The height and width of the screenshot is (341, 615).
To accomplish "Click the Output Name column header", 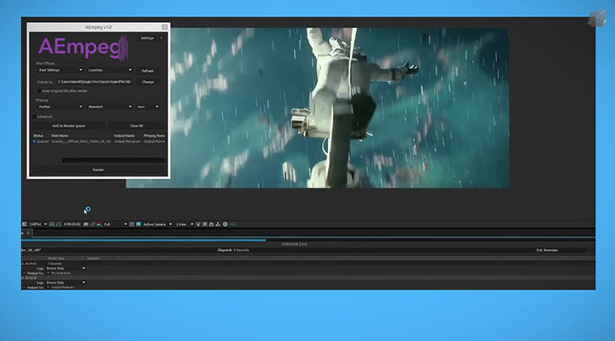I will tap(124, 136).
